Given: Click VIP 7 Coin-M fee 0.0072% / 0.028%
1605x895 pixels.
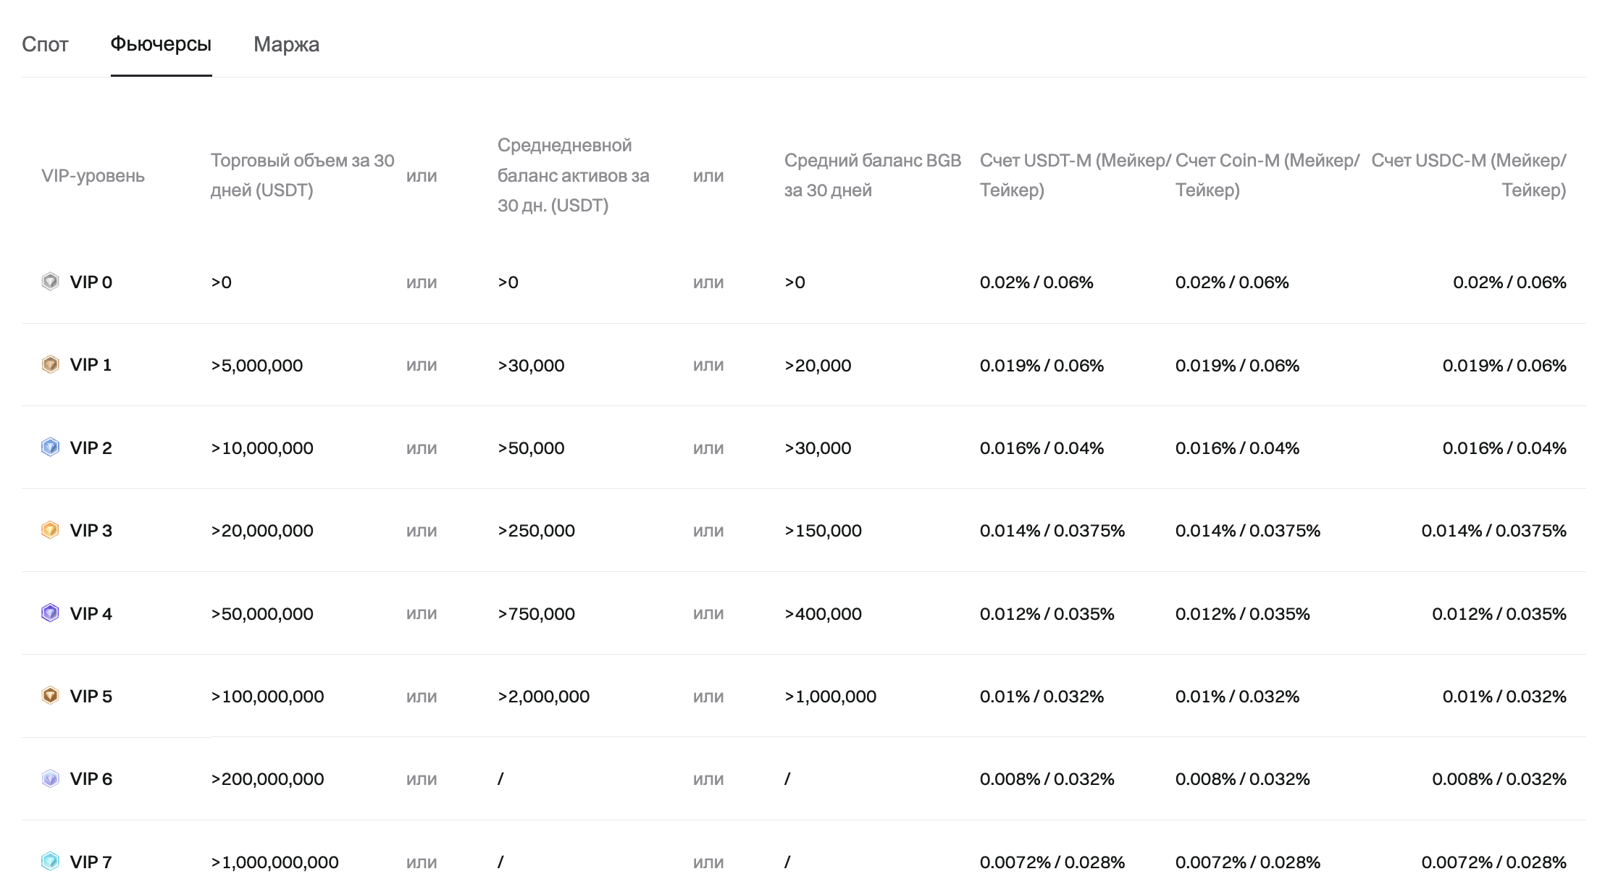Looking at the screenshot, I should point(1248,862).
